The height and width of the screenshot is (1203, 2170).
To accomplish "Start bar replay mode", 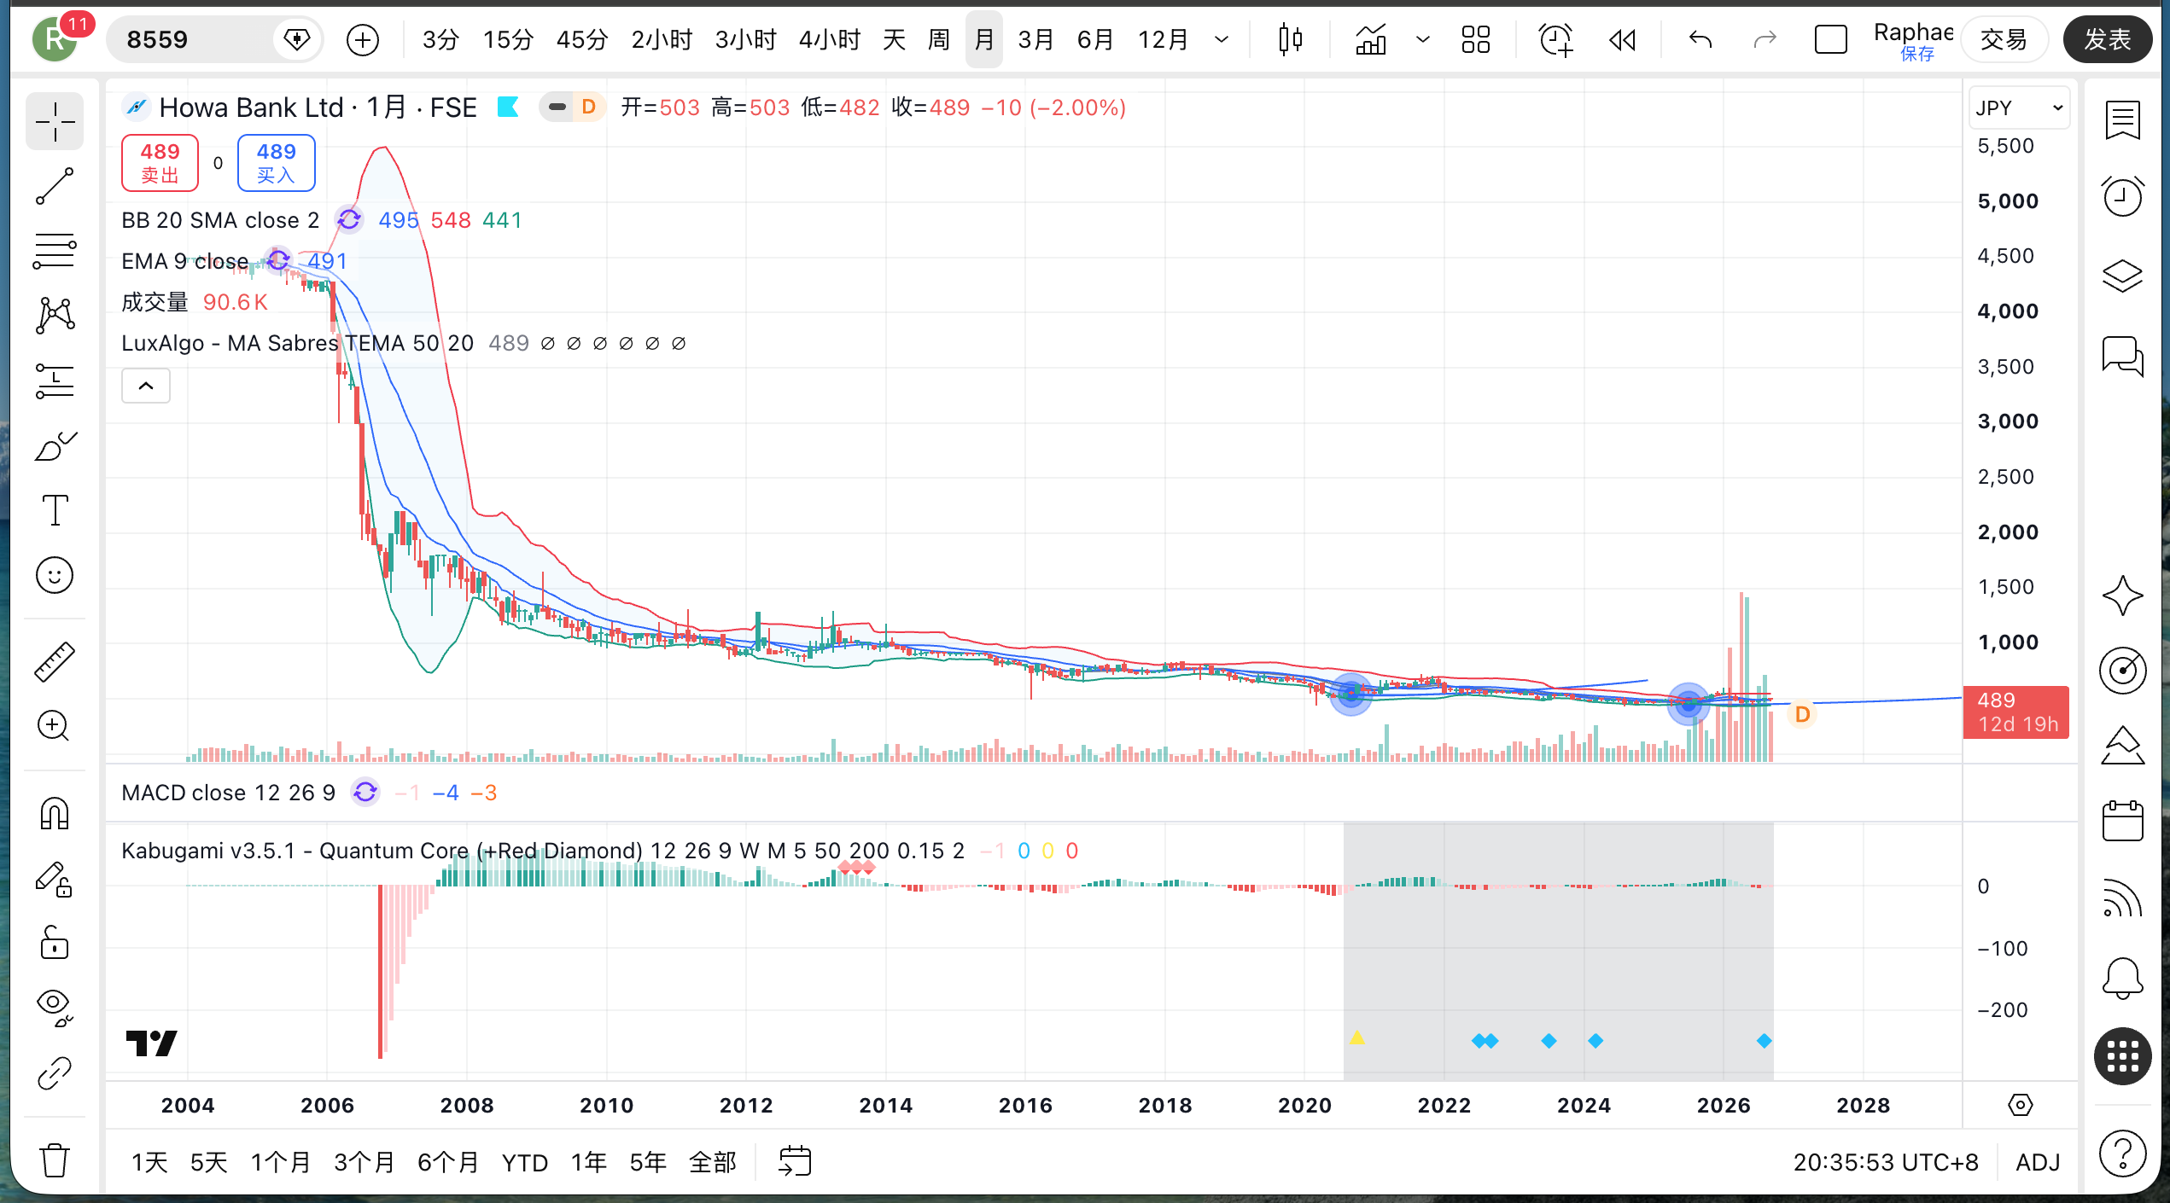I will tap(1623, 39).
